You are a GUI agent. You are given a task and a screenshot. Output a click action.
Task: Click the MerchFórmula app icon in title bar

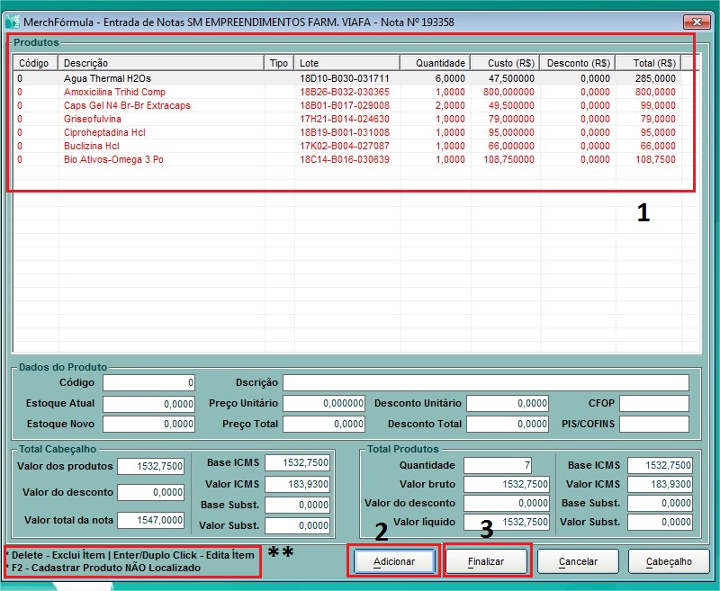point(13,21)
